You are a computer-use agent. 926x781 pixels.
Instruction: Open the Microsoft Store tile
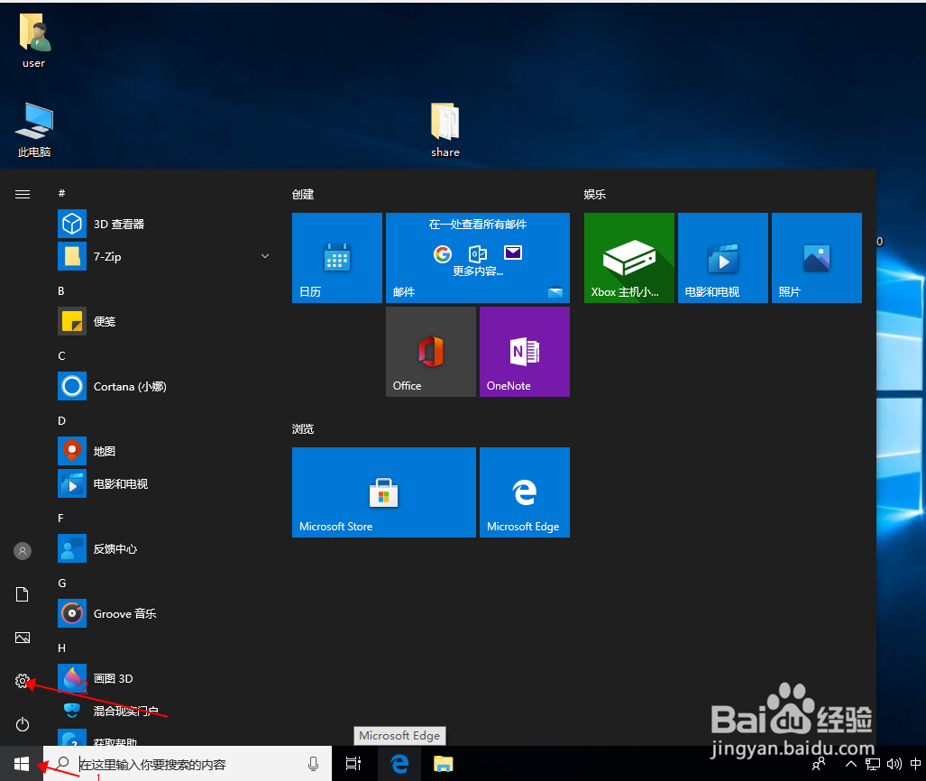[x=384, y=492]
